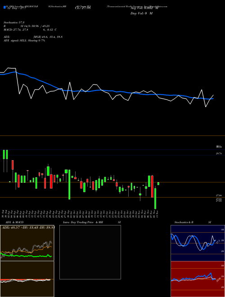Open the blue Stochastics chart panel
Screen dimensions: 225x297
coord(198,243)
